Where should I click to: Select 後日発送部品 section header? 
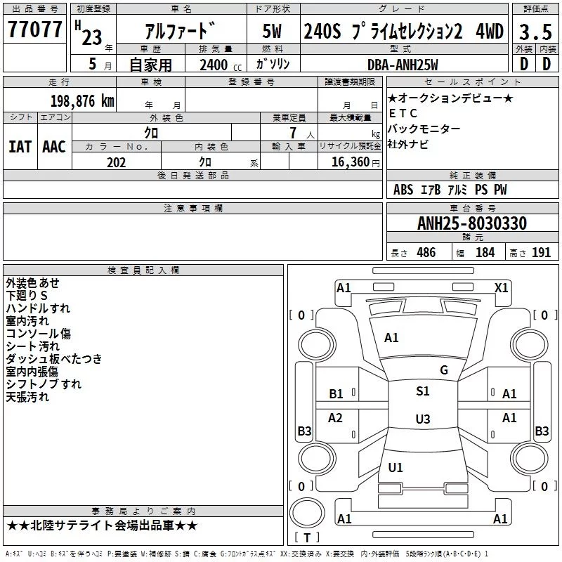click(x=192, y=175)
